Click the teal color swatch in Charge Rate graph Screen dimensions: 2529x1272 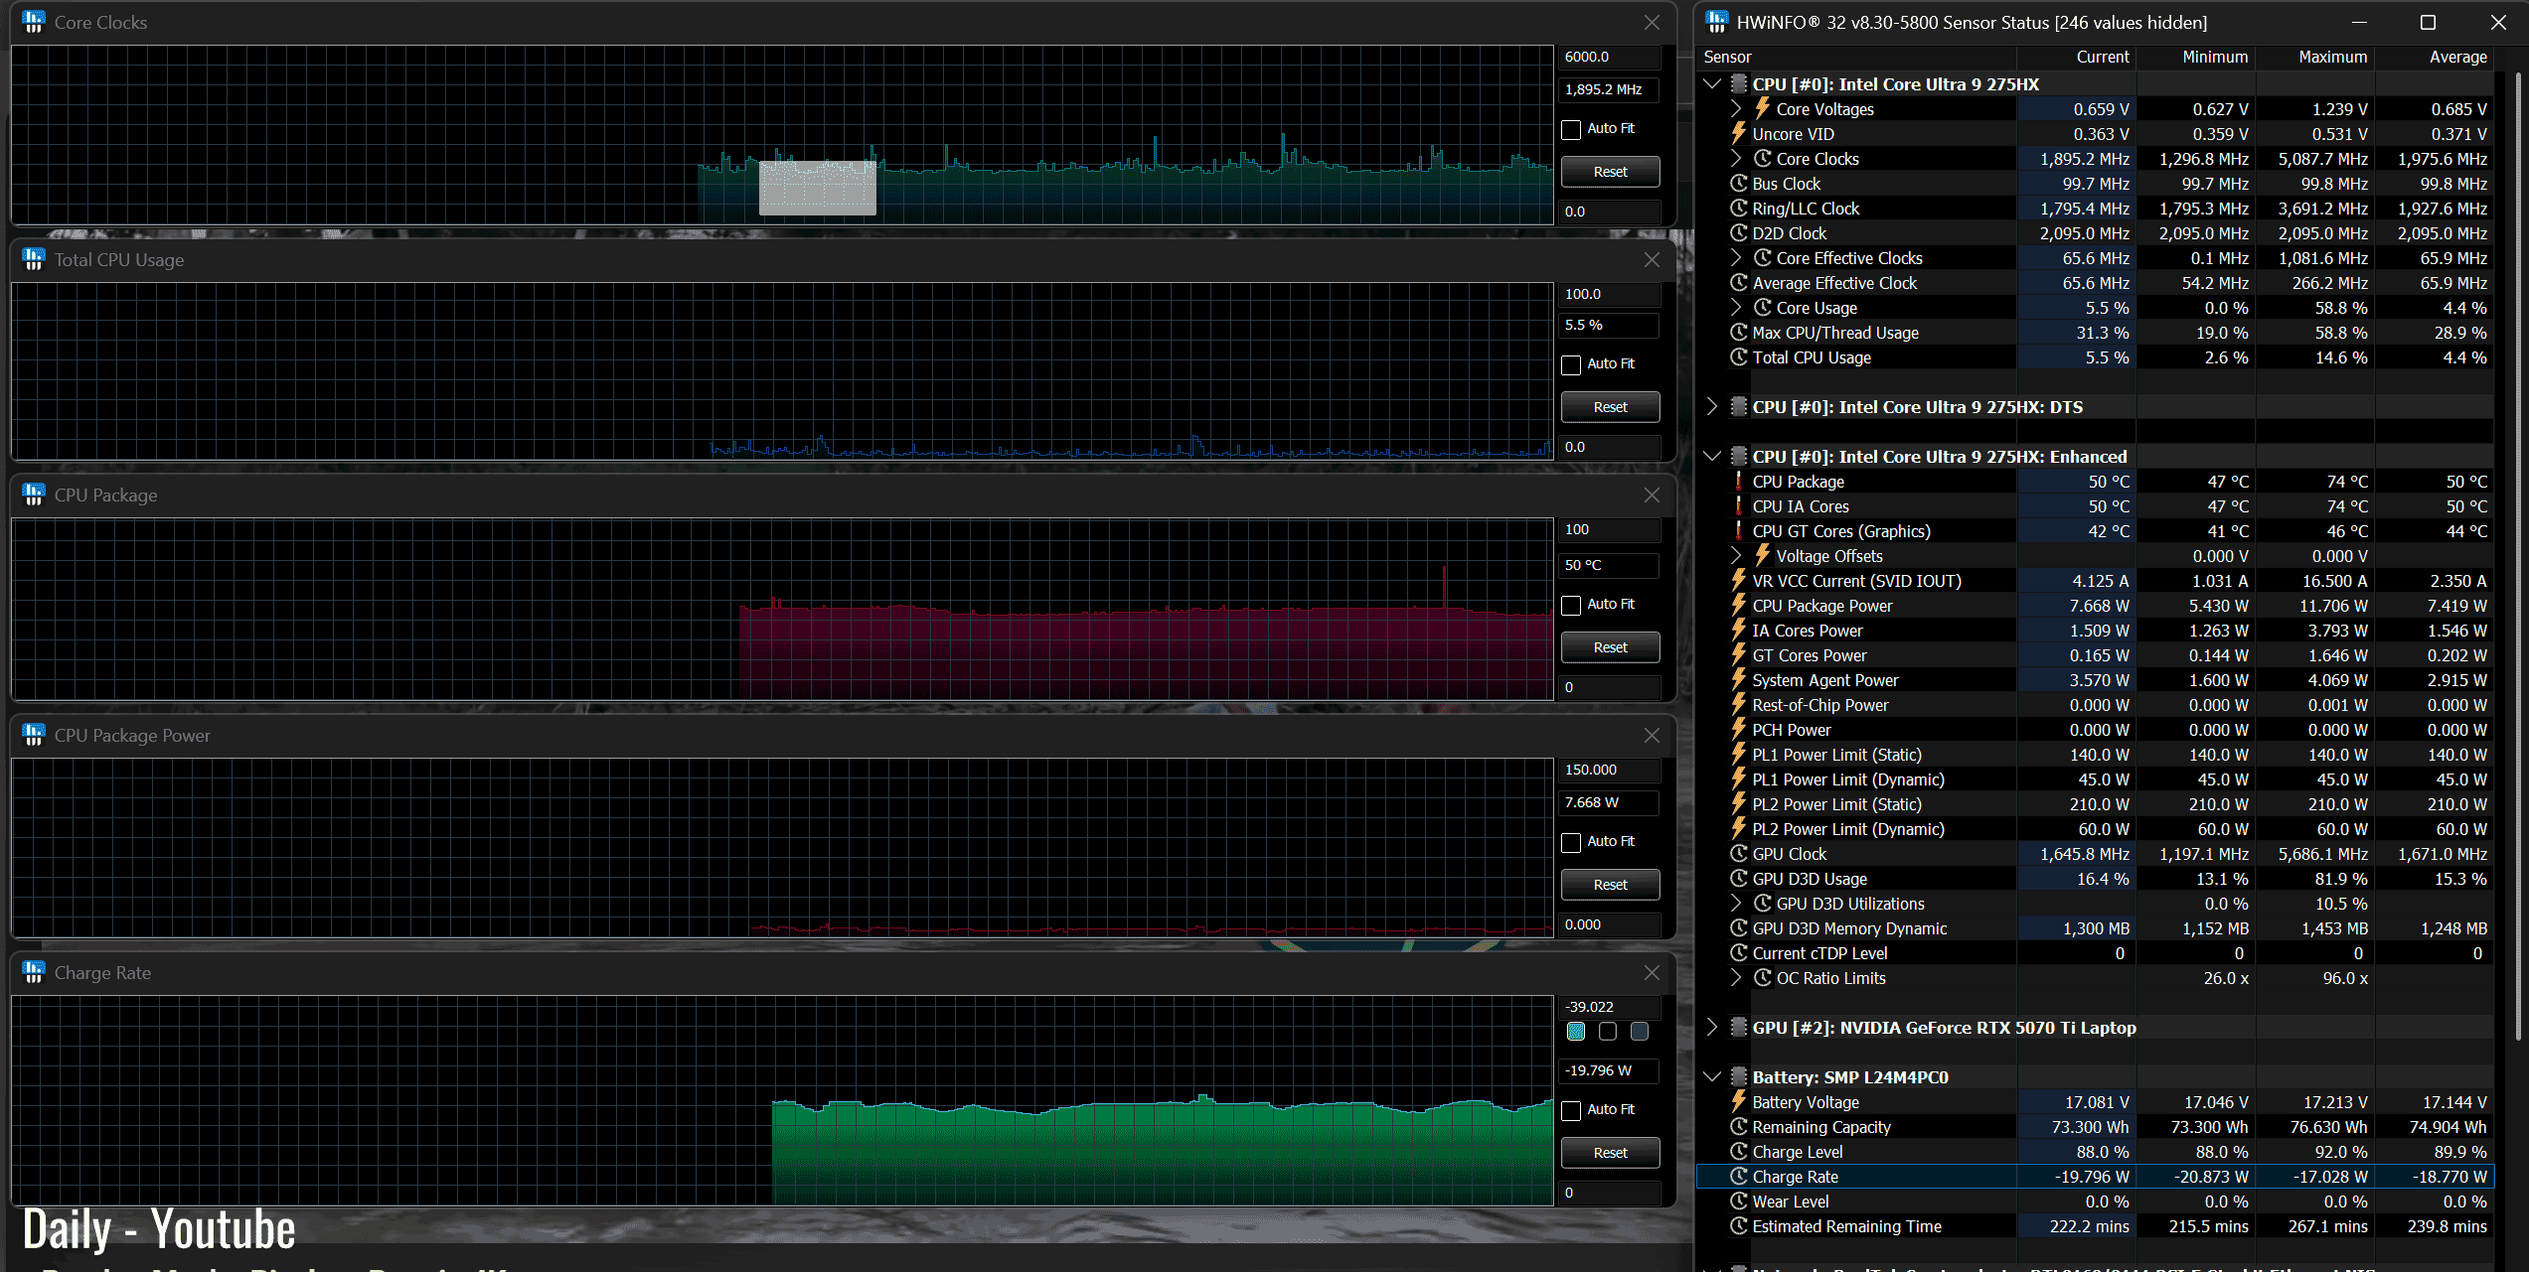1576,1032
